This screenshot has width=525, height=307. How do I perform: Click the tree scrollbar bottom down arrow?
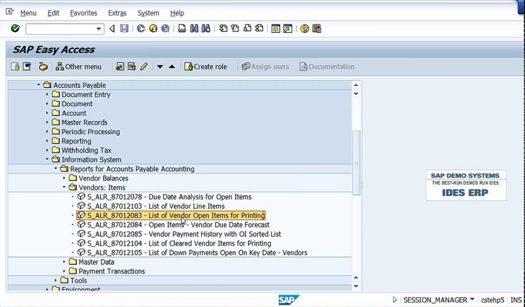[356, 286]
